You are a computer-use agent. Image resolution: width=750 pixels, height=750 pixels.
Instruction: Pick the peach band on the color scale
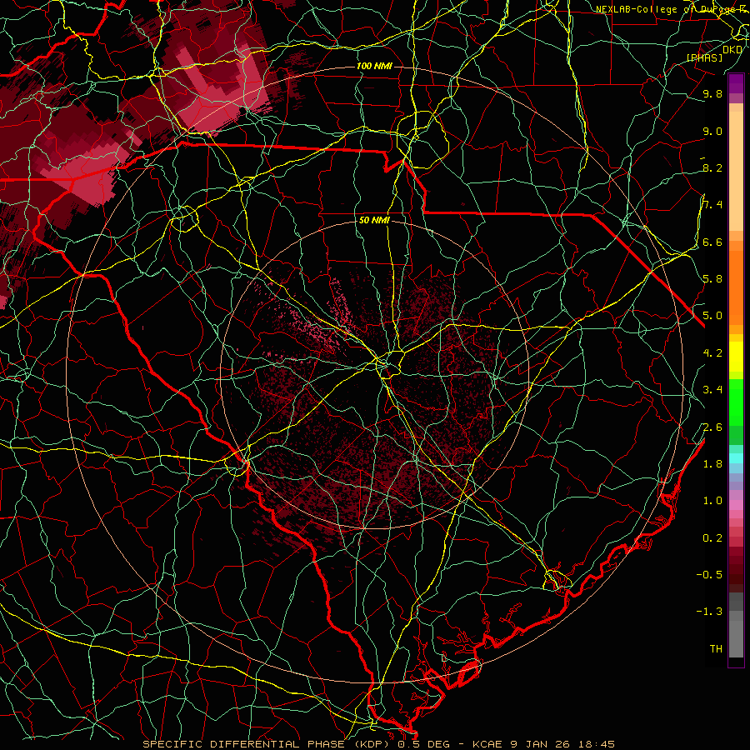[736, 171]
